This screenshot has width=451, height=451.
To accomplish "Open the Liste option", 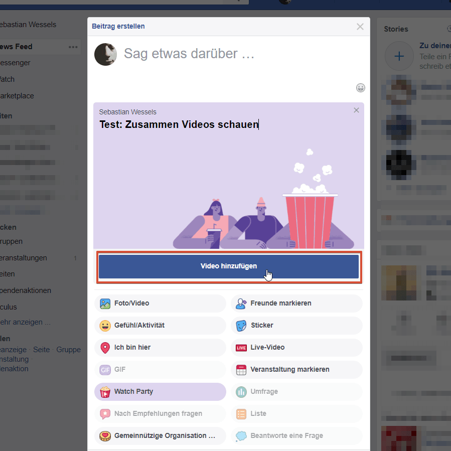I will (x=296, y=413).
